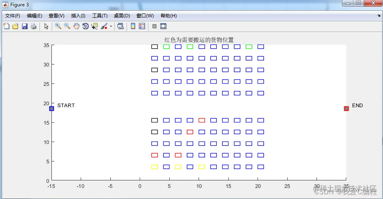Open the 帮助(H) menu
The image size is (383, 199).
click(169, 15)
